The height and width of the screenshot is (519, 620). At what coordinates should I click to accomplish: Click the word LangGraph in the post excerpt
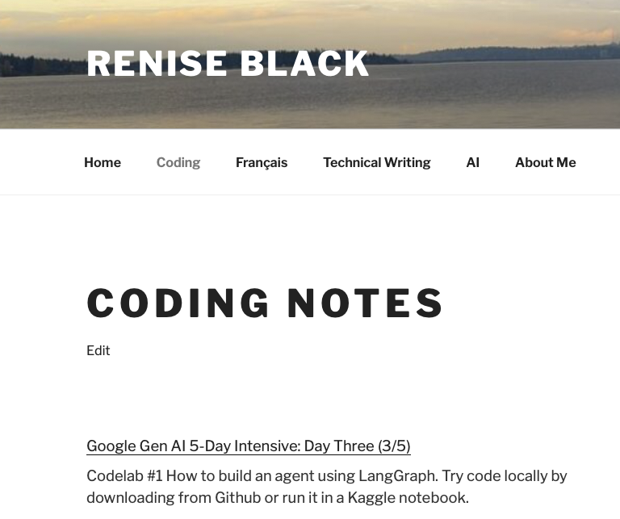398,476
